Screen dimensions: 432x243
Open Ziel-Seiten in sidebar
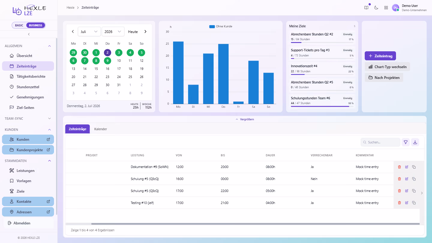28,107
